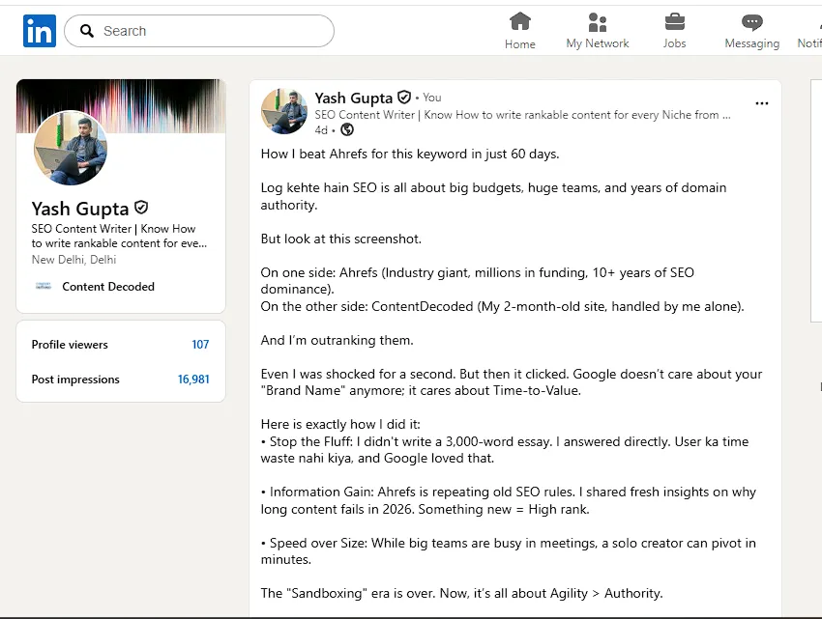Open the Home feed icon
Screen dimensions: 822x619
520,21
